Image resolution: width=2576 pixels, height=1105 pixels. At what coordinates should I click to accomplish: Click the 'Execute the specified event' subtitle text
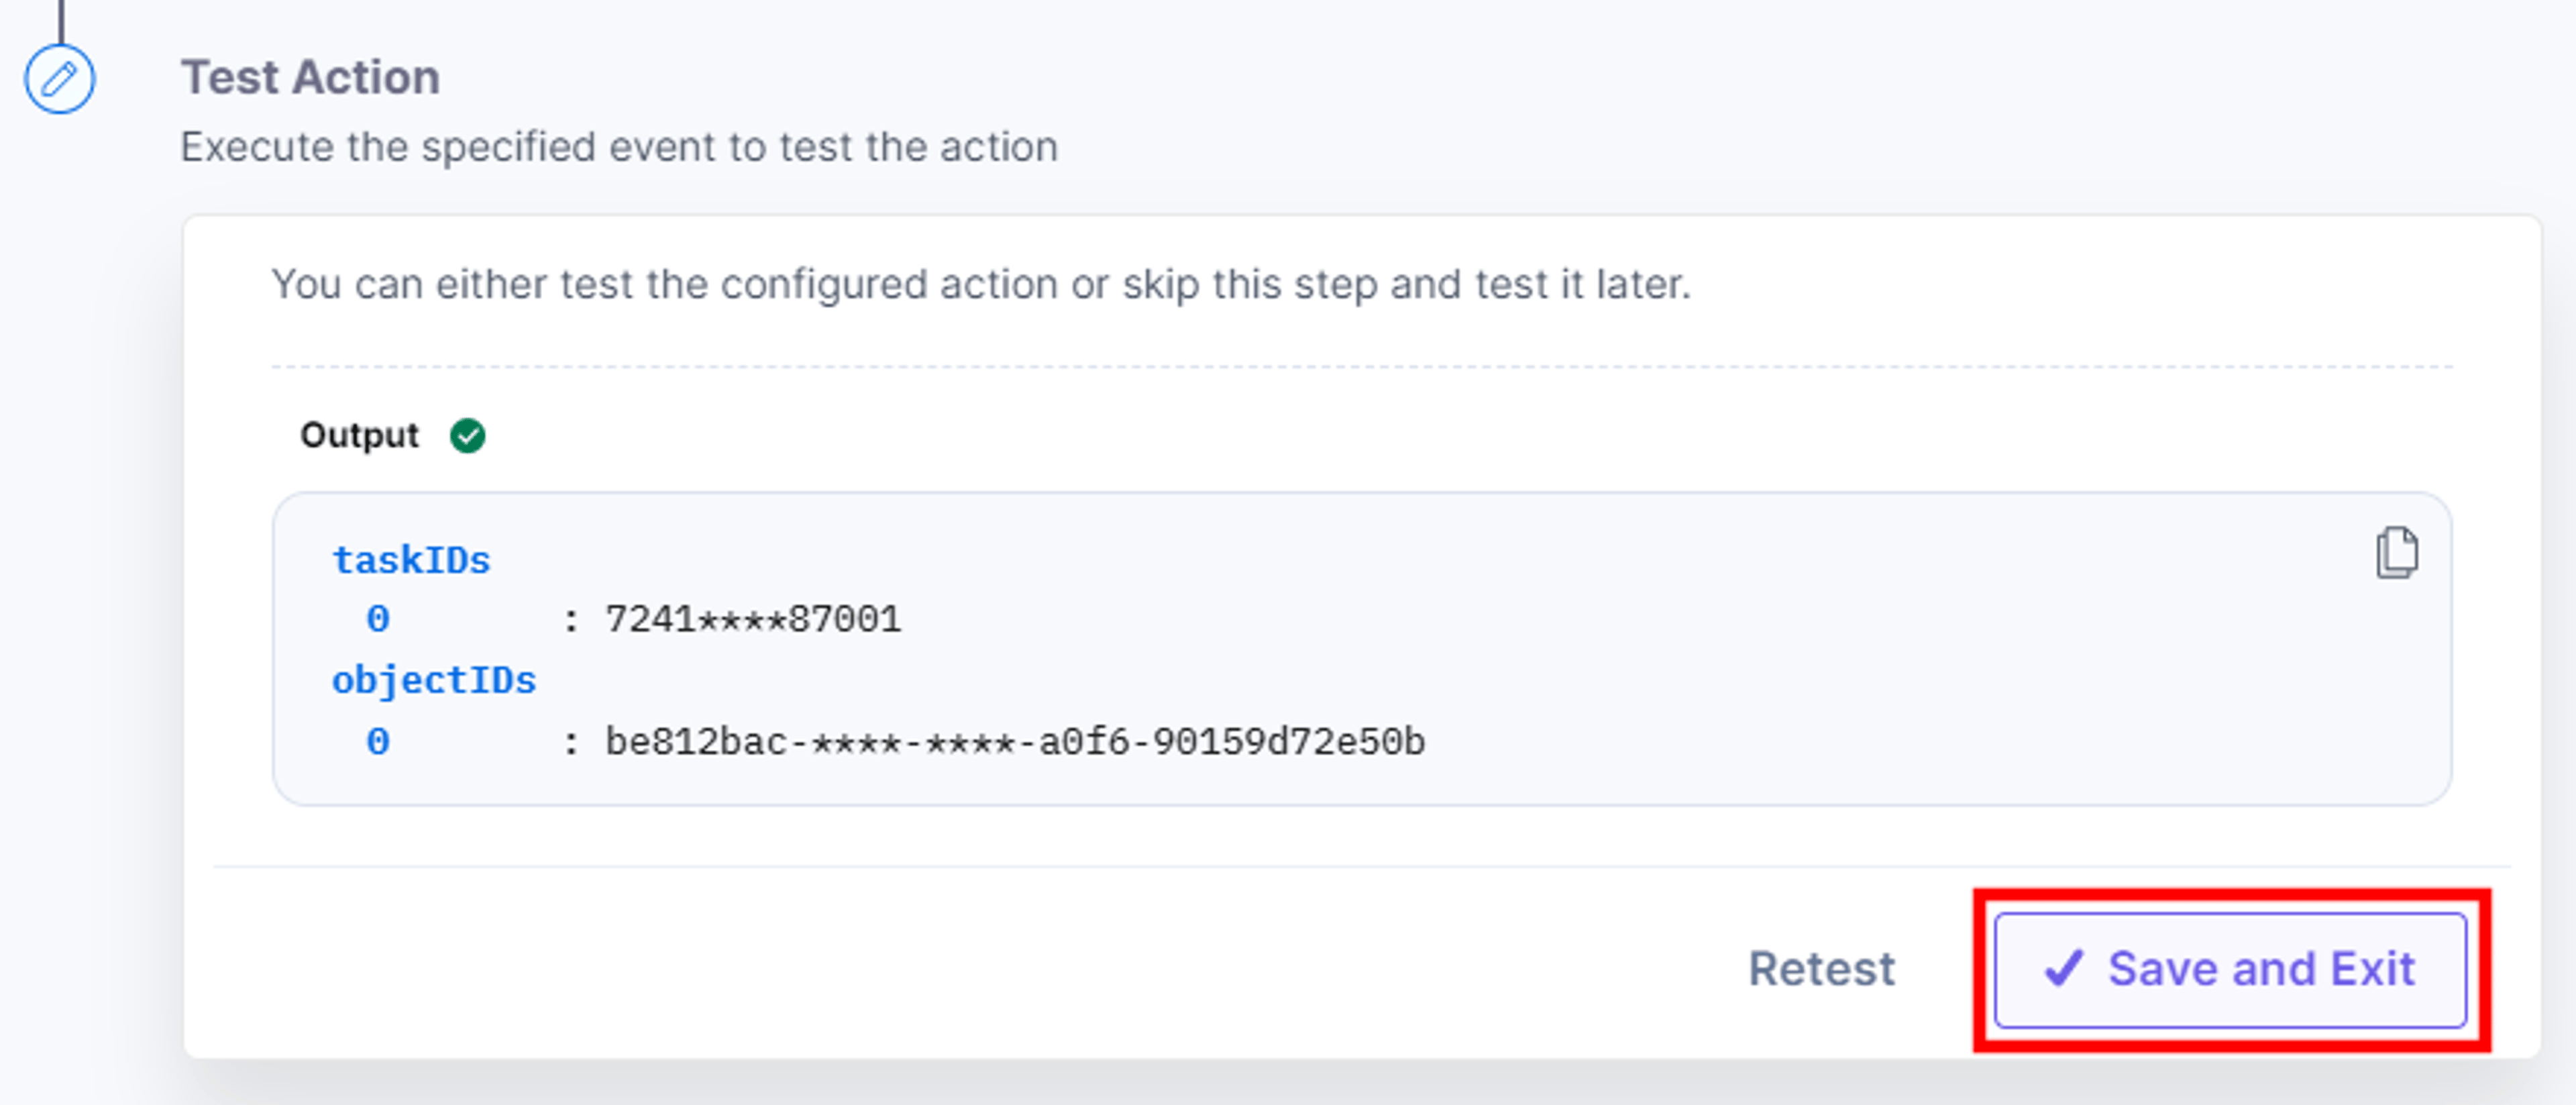click(619, 147)
